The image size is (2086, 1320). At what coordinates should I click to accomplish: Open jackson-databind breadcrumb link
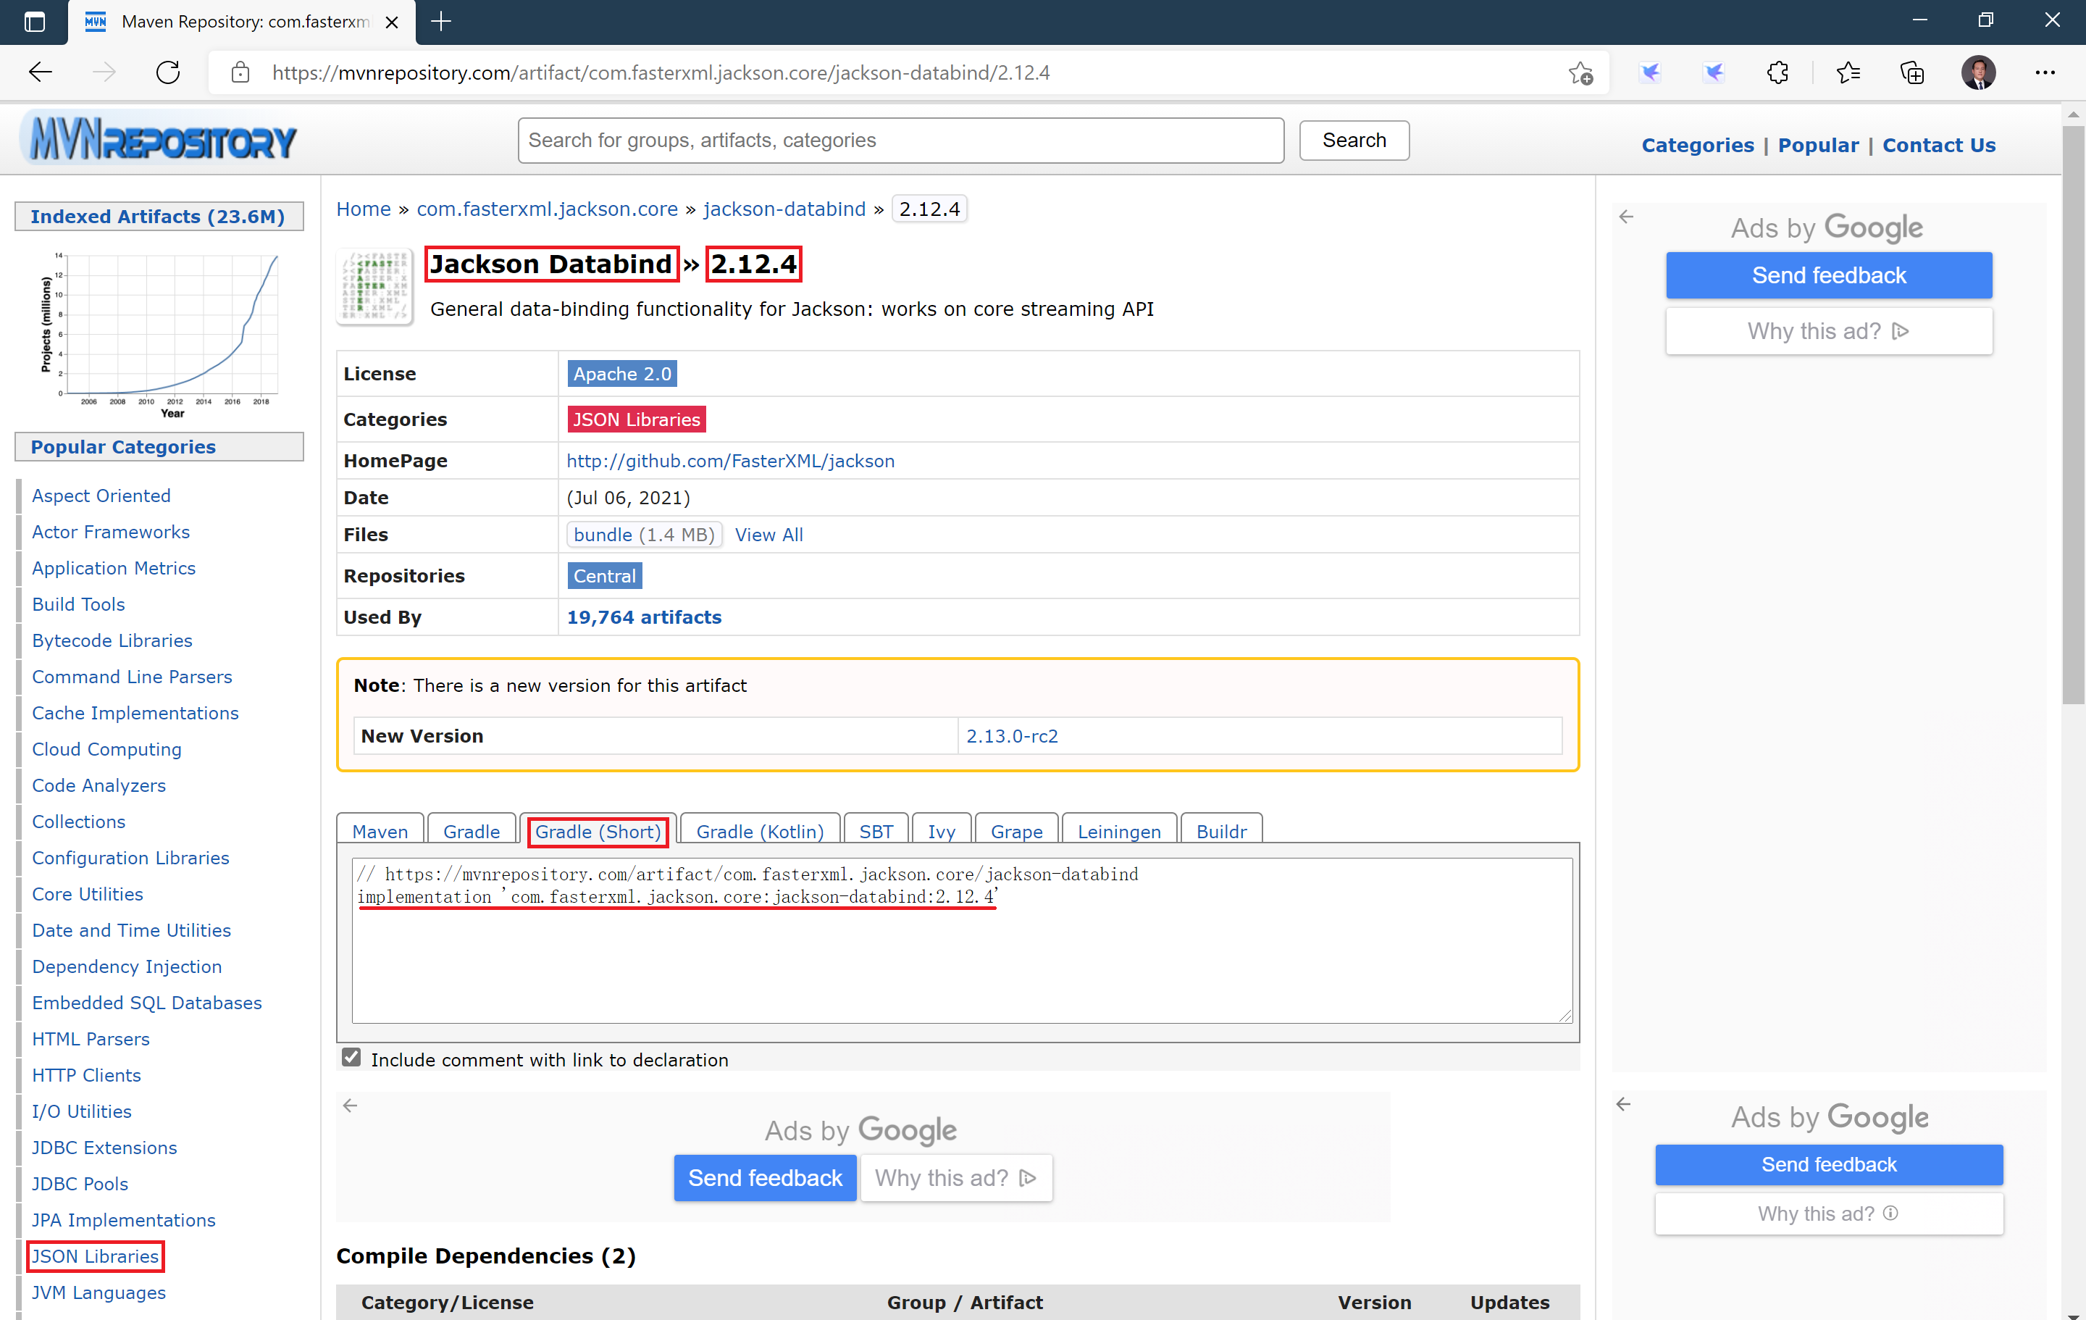point(784,208)
